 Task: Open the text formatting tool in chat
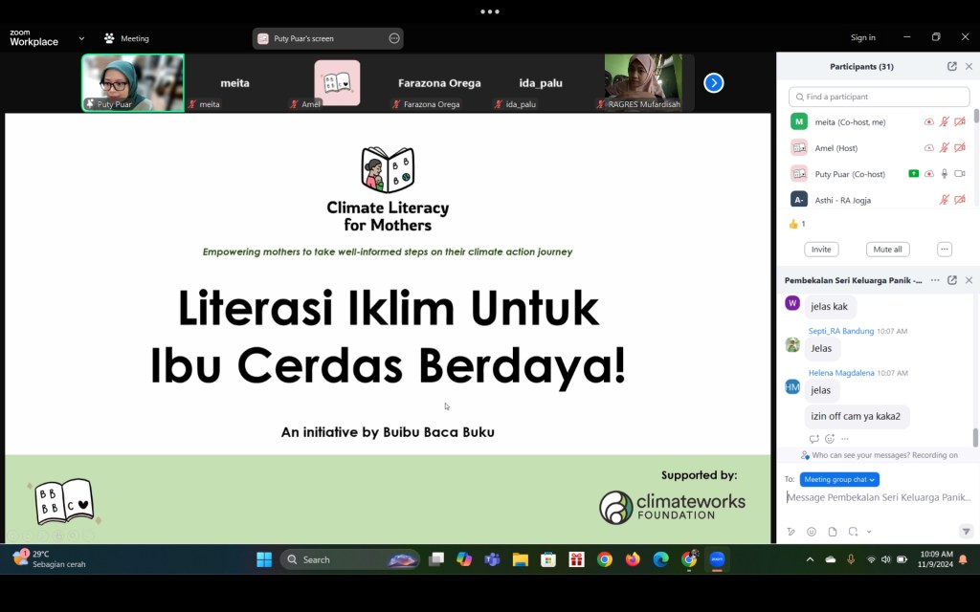point(791,532)
